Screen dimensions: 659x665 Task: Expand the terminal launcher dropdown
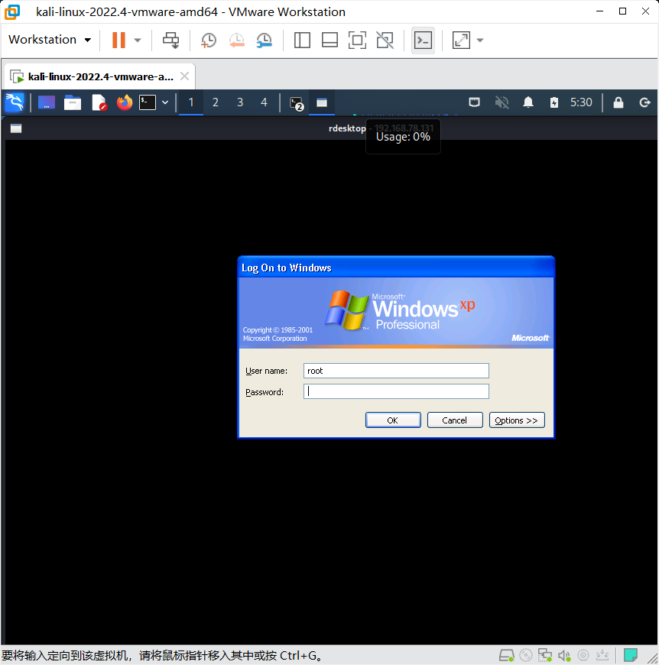click(x=165, y=102)
